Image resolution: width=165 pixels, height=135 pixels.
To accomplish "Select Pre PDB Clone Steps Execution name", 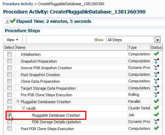I will [46, 95].
